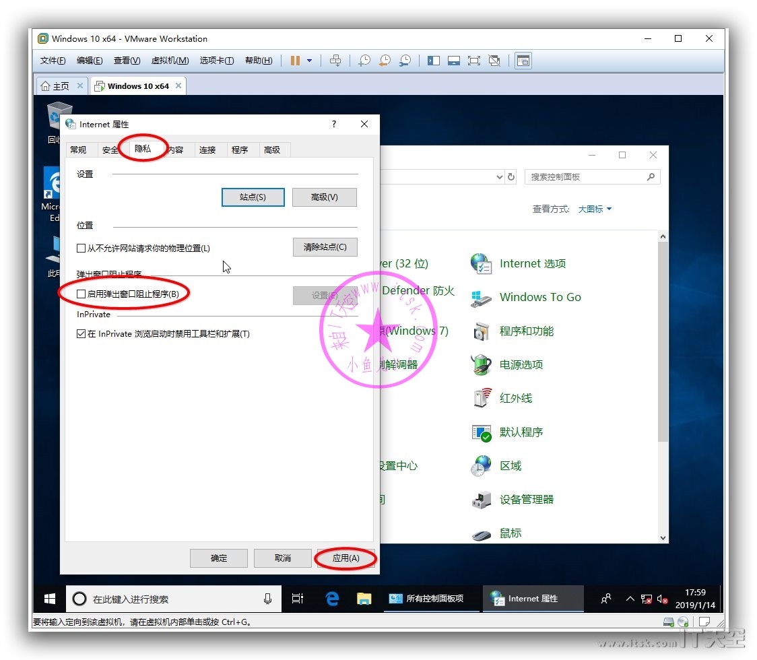The height and width of the screenshot is (660, 757).
Task: Select the 隐私 tab
Action: (143, 148)
